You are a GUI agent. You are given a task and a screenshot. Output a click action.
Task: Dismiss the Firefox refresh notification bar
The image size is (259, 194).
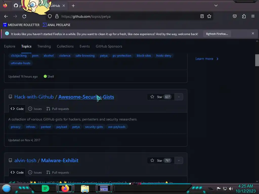pos(253,33)
